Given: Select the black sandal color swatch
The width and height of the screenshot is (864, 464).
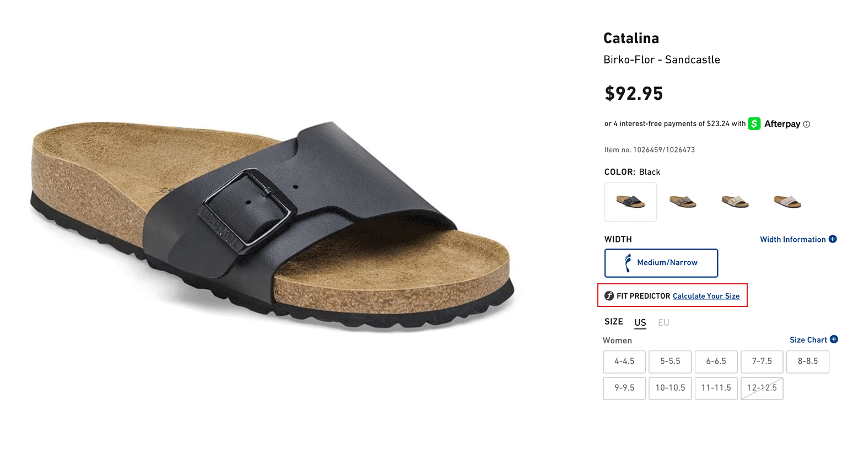Looking at the screenshot, I should (x=630, y=202).
